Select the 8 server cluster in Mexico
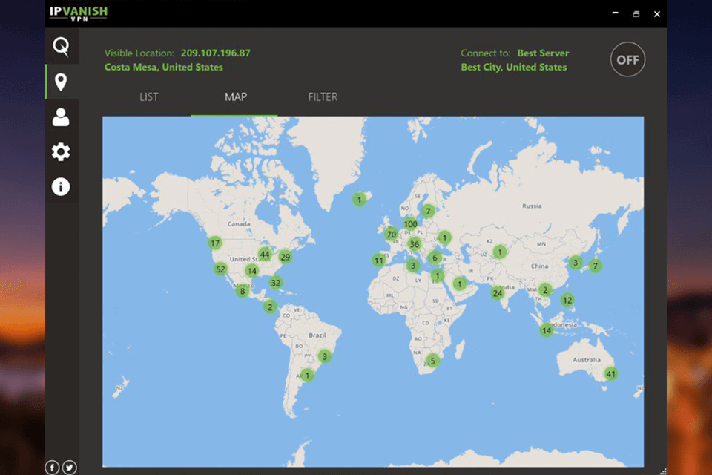The image size is (712, 475). [243, 292]
